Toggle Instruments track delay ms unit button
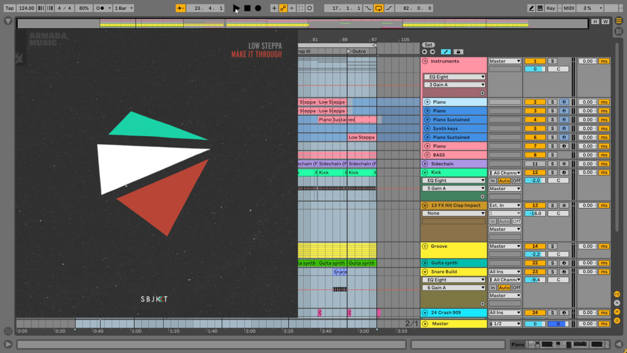The width and height of the screenshot is (627, 353). [x=604, y=61]
